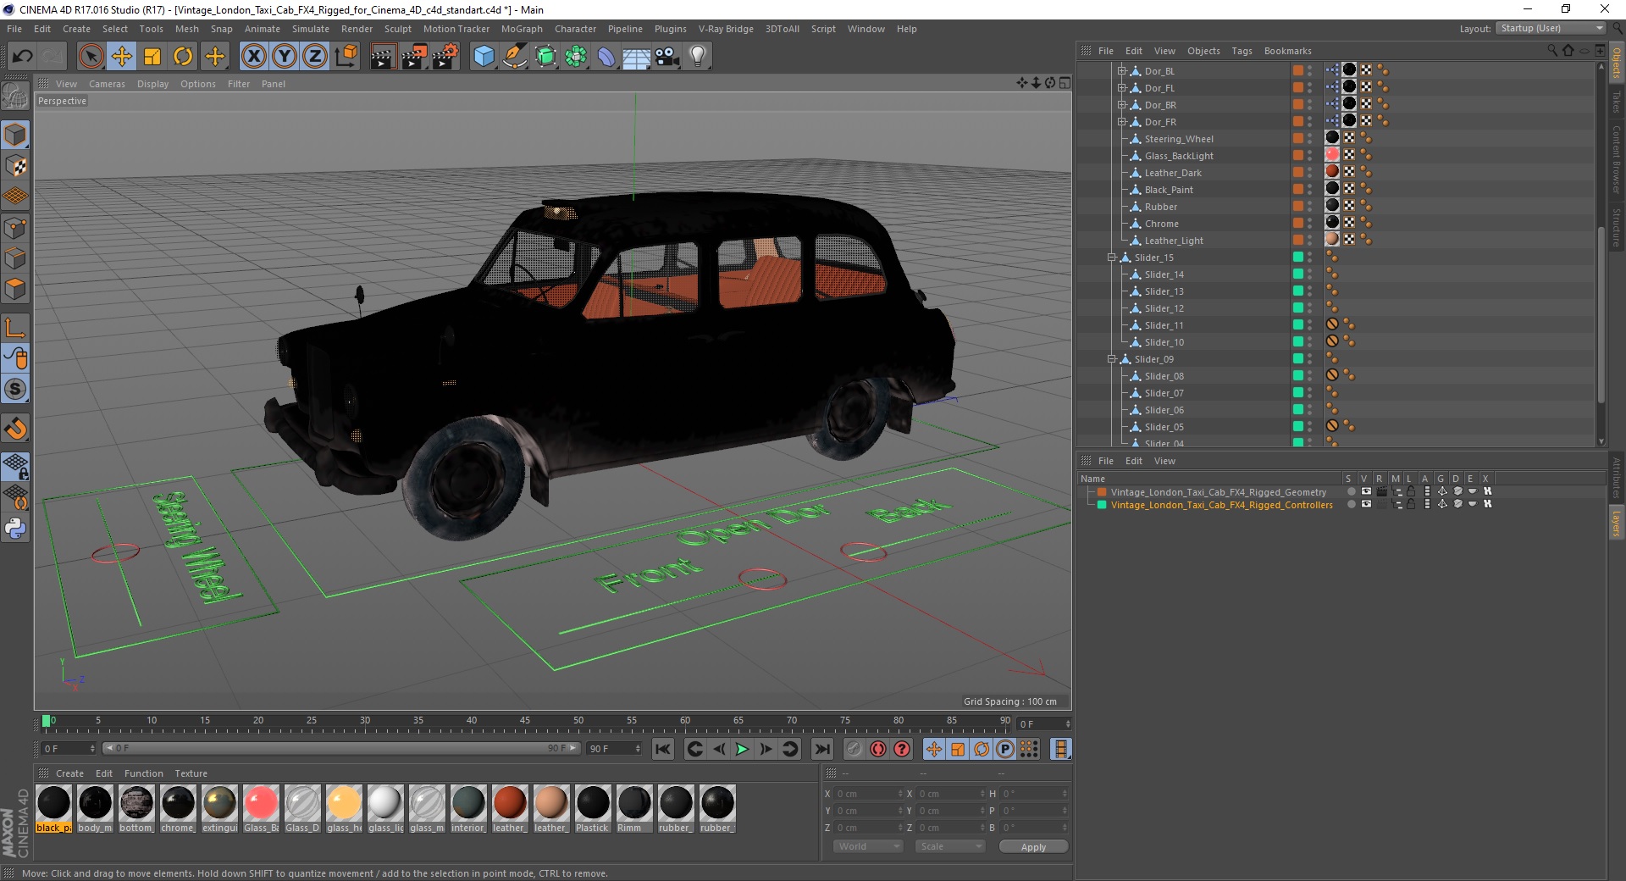Enable the snap S icon in sidebar
Image resolution: width=1626 pixels, height=881 pixels.
point(15,390)
